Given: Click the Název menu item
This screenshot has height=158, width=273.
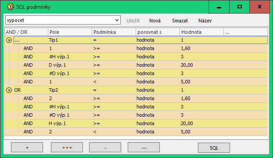Looking at the screenshot, I should (x=205, y=21).
